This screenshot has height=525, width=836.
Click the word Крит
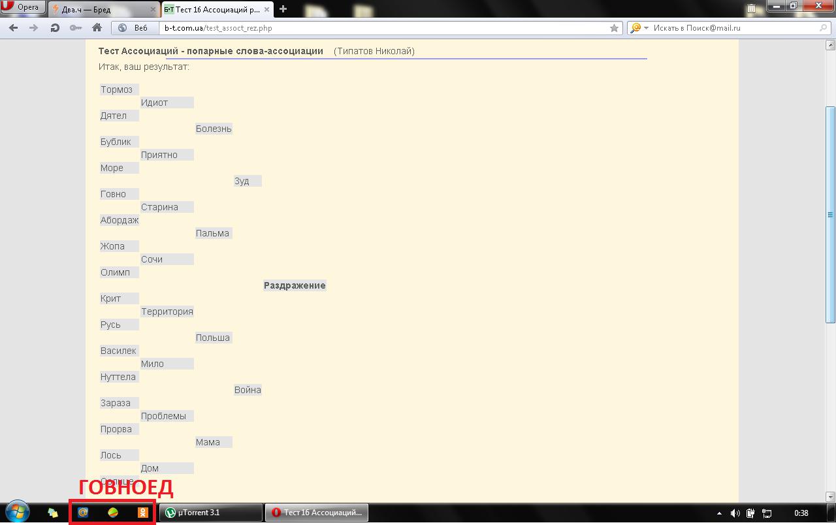tap(110, 298)
